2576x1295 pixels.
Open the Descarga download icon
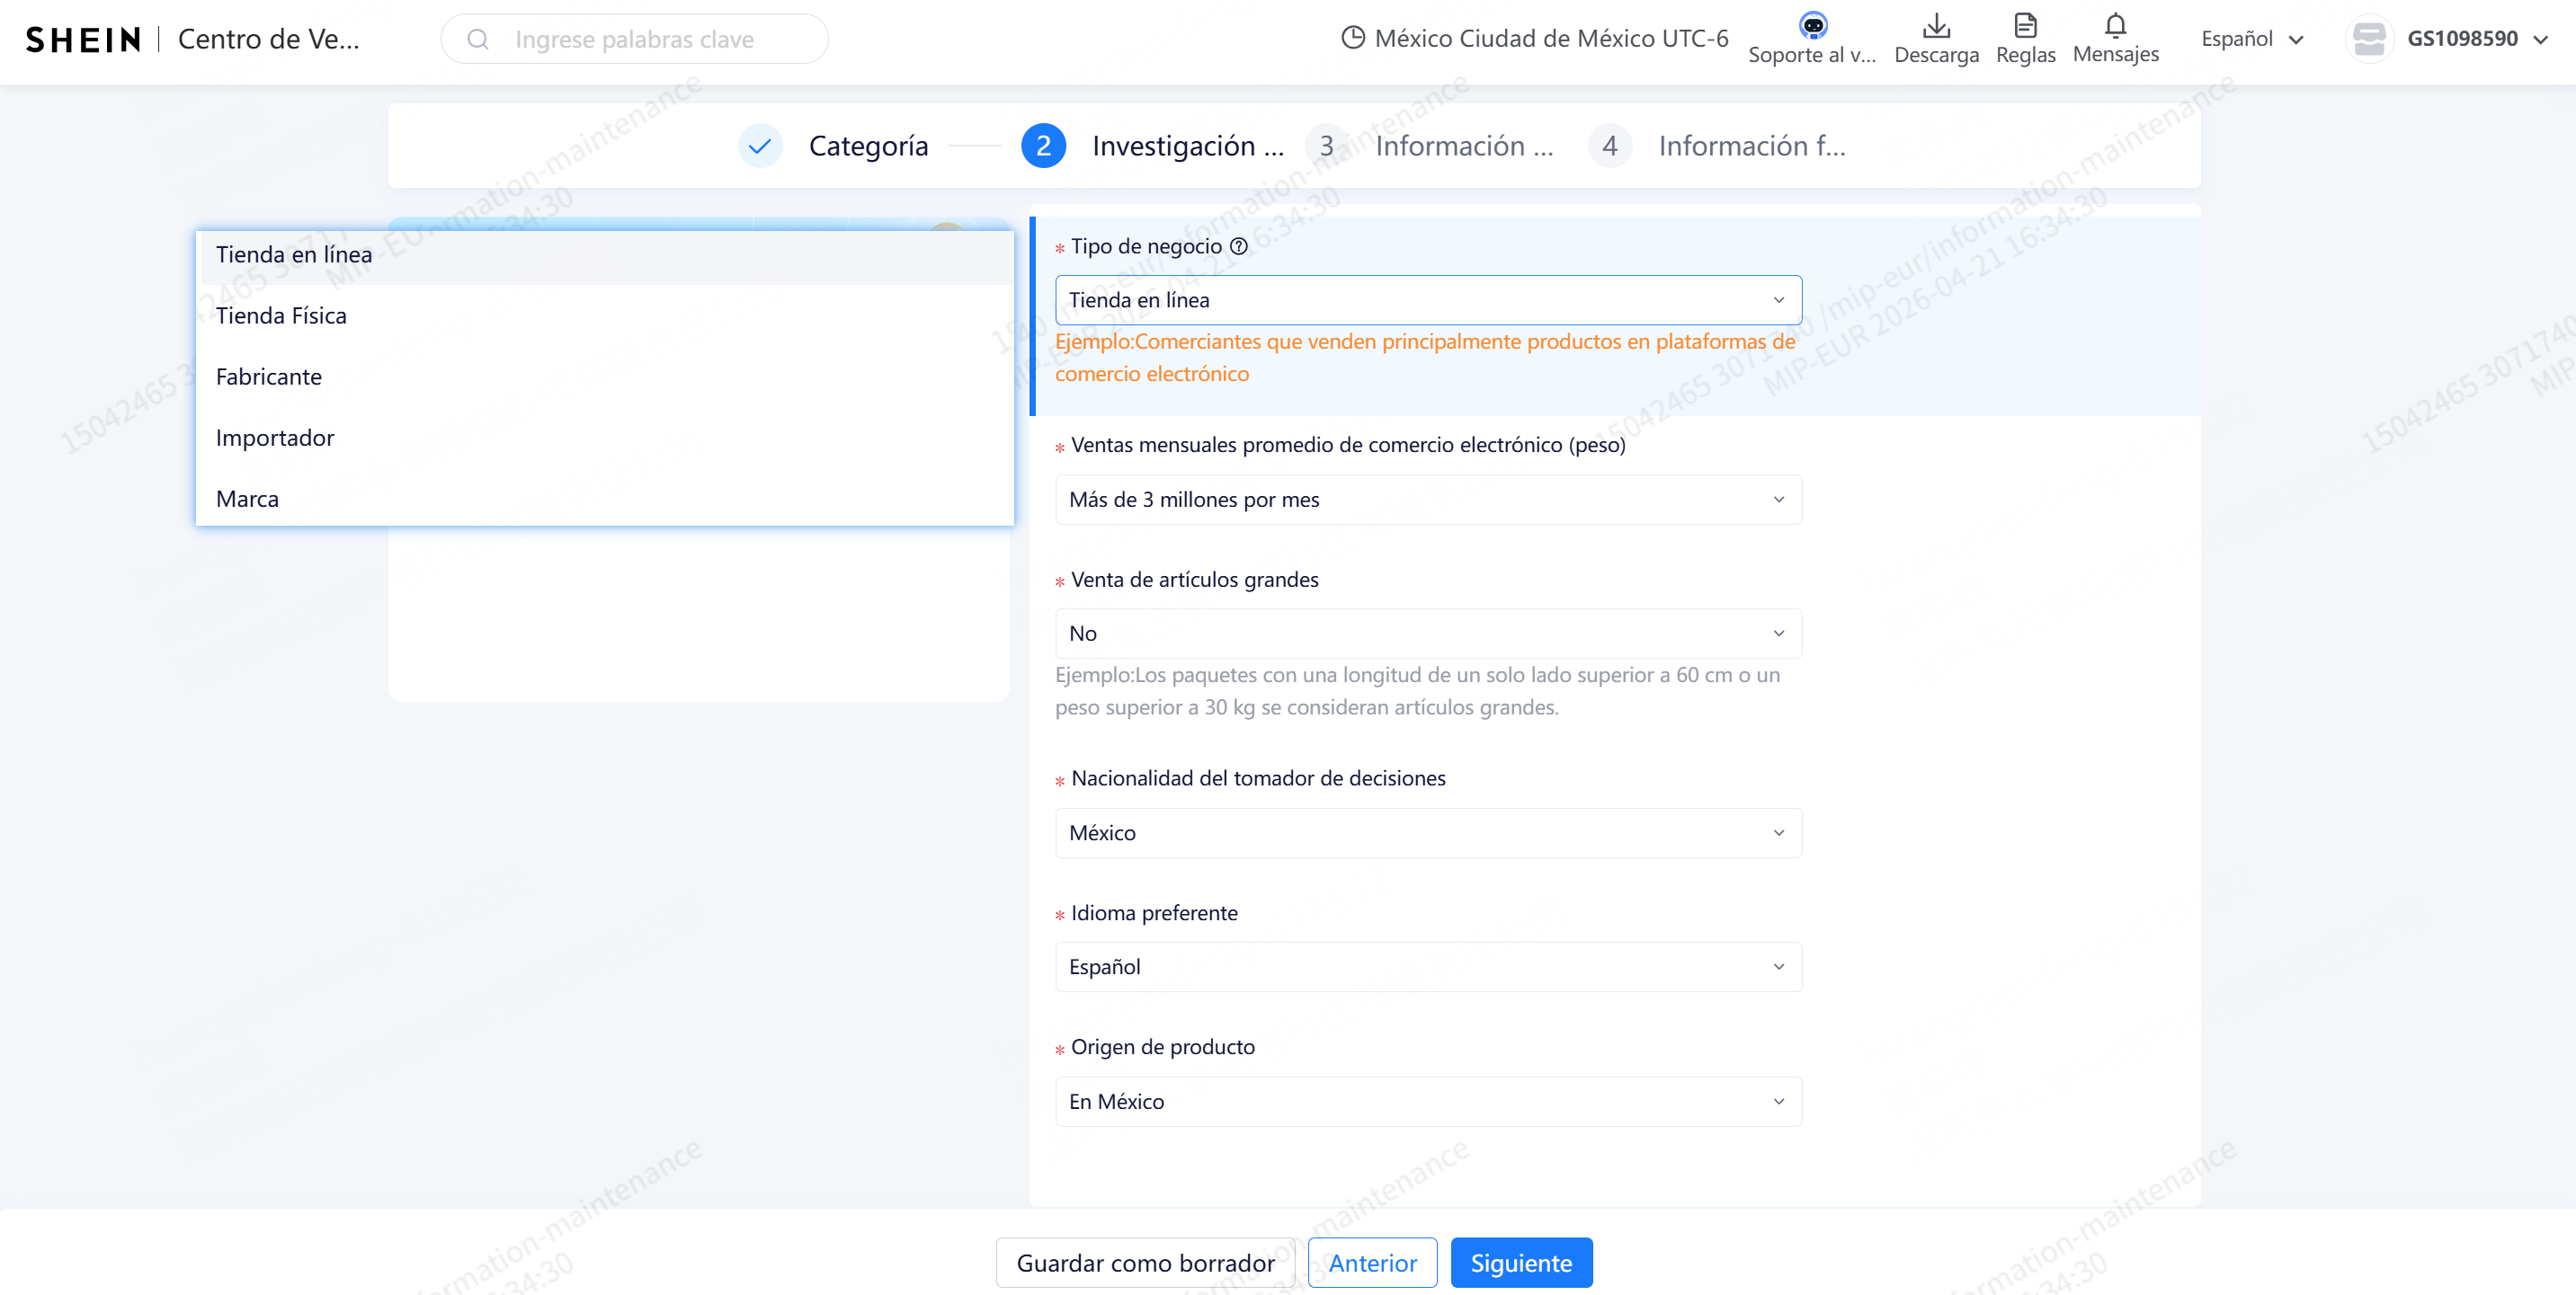tap(1936, 24)
